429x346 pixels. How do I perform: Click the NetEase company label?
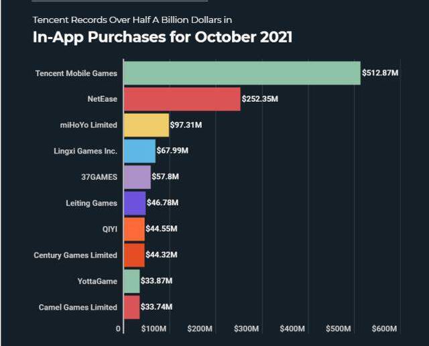pos(103,99)
